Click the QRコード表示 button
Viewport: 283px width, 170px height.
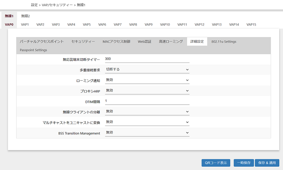[216, 163]
